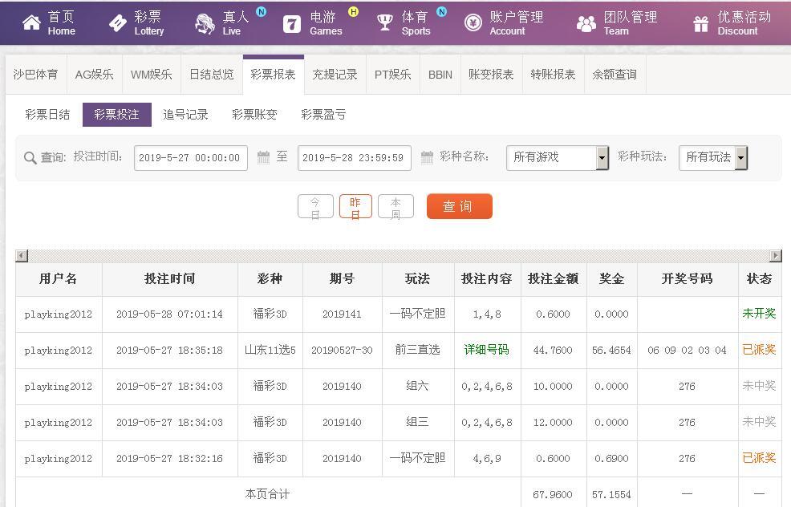
Task: Click the Live dealer icon
Action: [205, 23]
